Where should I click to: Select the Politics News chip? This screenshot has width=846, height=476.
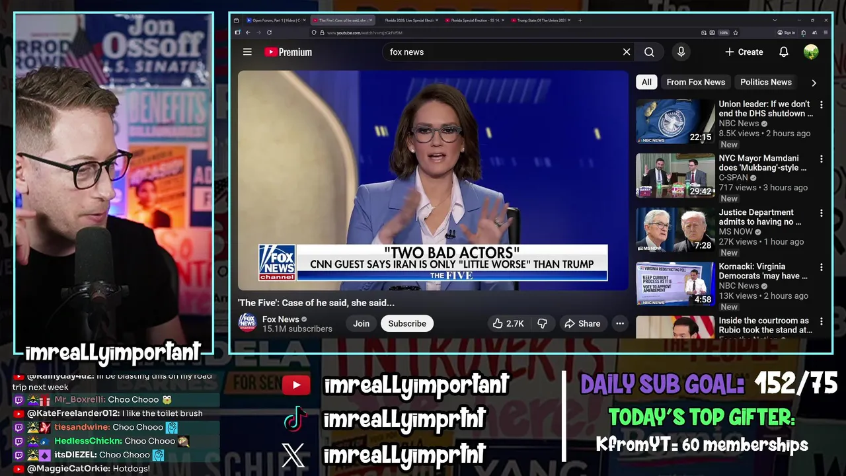[766, 82]
